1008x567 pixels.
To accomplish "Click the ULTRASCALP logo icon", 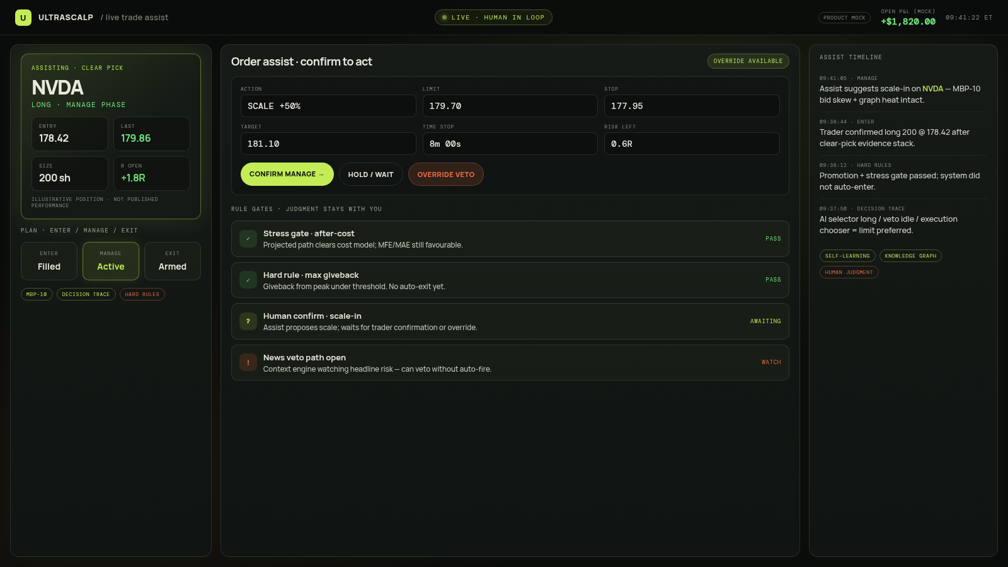I will point(23,18).
